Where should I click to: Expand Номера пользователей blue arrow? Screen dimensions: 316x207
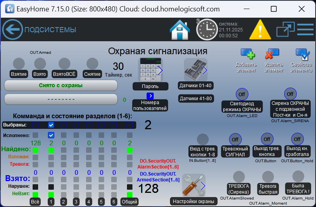pyautogui.click(x=150, y=95)
